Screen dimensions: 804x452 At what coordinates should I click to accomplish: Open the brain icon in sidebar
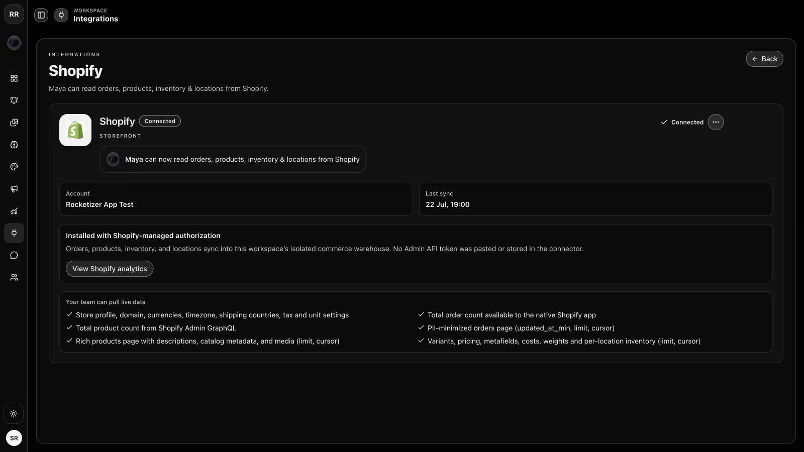(x=14, y=145)
